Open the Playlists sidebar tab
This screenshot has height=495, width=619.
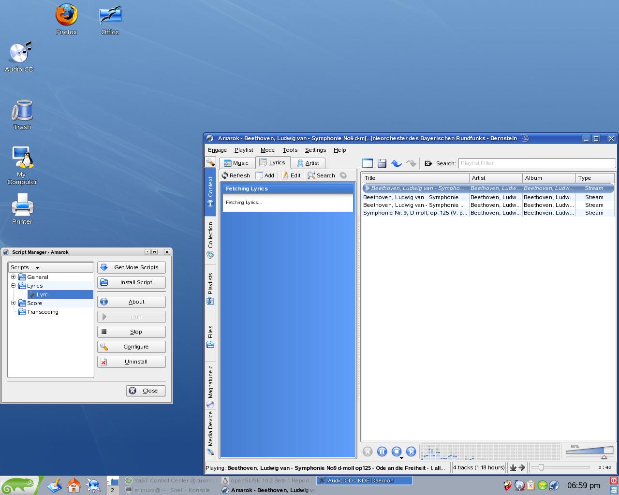pyautogui.click(x=210, y=289)
